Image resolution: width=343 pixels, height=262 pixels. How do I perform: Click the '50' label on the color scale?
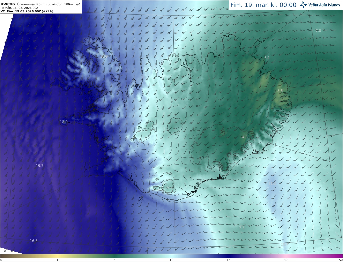tap(341, 260)
